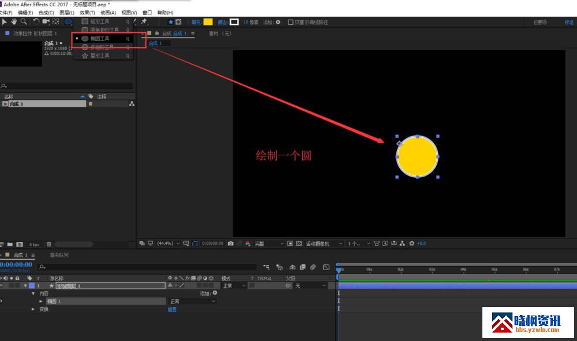Select the Unified Camera tool
Image resolution: width=577 pixels, height=341 pixels.
46,22
